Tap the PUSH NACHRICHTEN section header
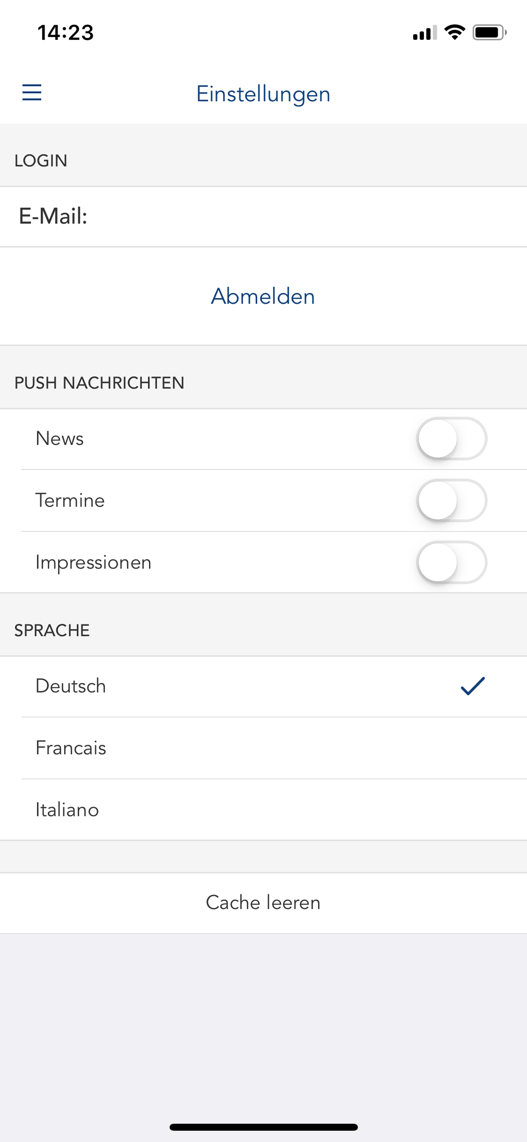The width and height of the screenshot is (527, 1142). point(99,383)
